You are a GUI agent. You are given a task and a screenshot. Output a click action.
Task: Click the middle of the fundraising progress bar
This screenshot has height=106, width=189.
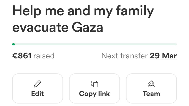94,44
